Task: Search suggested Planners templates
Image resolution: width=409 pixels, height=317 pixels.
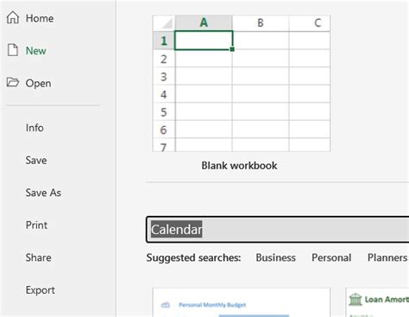Action: [387, 257]
